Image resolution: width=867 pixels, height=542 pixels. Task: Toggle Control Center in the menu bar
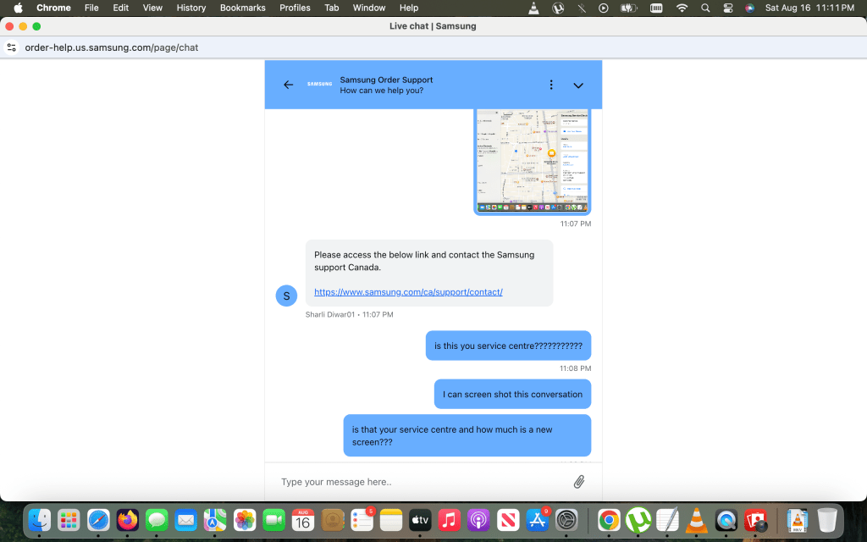point(727,8)
